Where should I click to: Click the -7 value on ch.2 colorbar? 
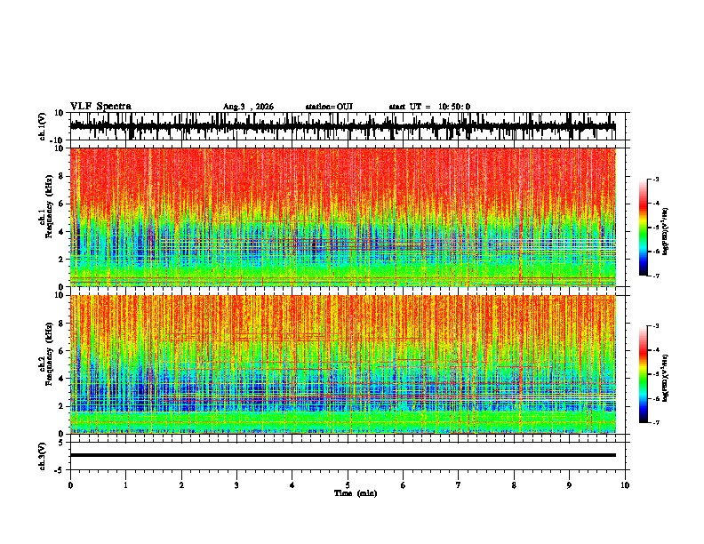tap(656, 422)
